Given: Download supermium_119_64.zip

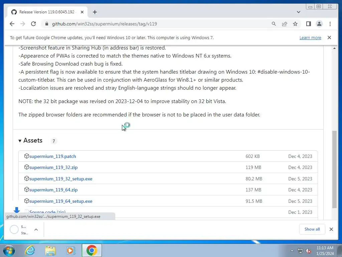Looking at the screenshot, I should click(53, 190).
